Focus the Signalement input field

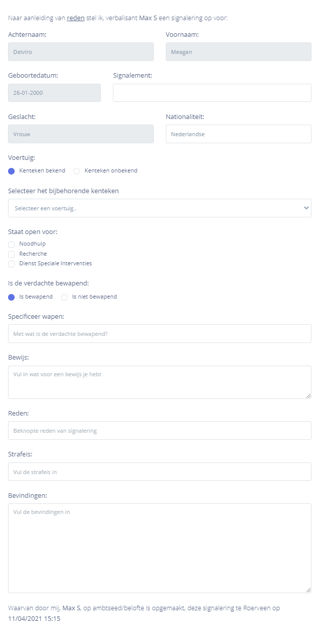pos(212,93)
